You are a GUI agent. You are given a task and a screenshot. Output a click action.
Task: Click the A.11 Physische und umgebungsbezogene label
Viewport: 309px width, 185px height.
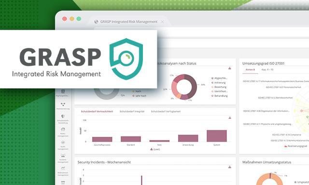[267, 124]
